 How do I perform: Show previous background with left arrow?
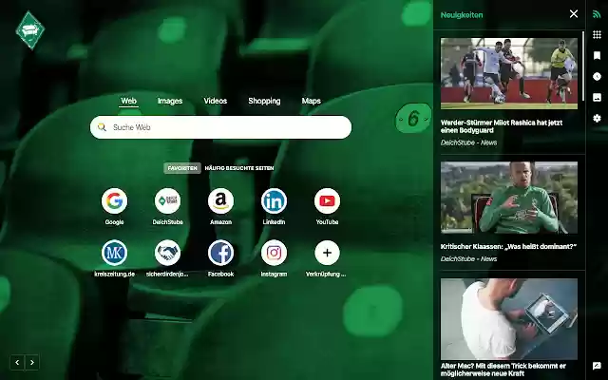coord(17,363)
